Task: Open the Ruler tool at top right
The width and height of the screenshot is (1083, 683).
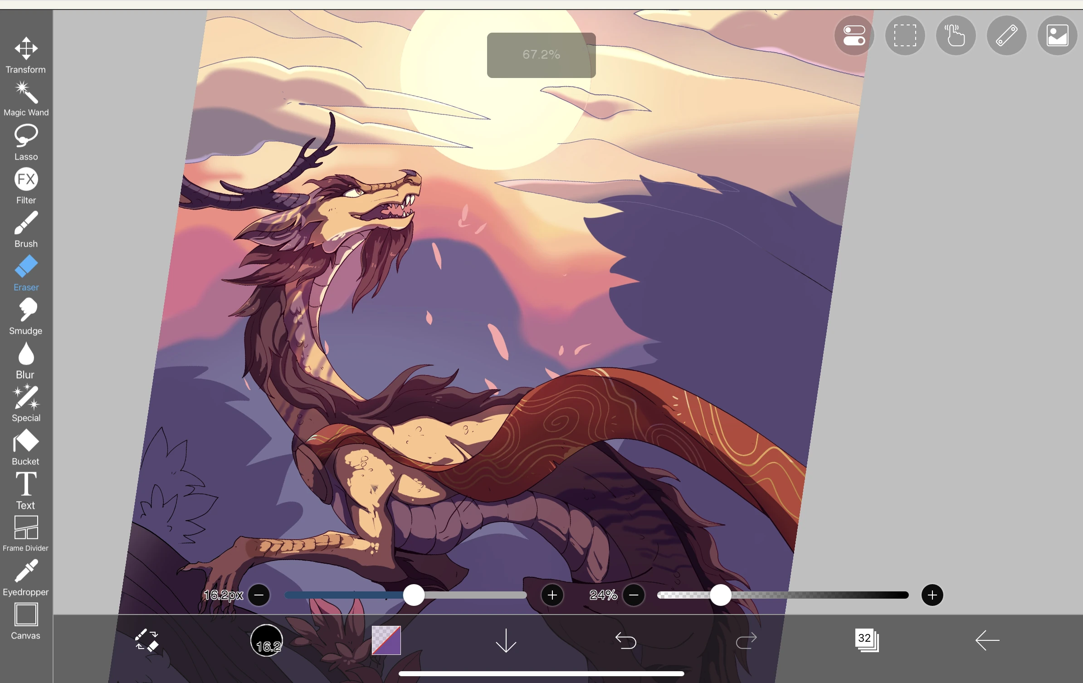Action: (1006, 35)
